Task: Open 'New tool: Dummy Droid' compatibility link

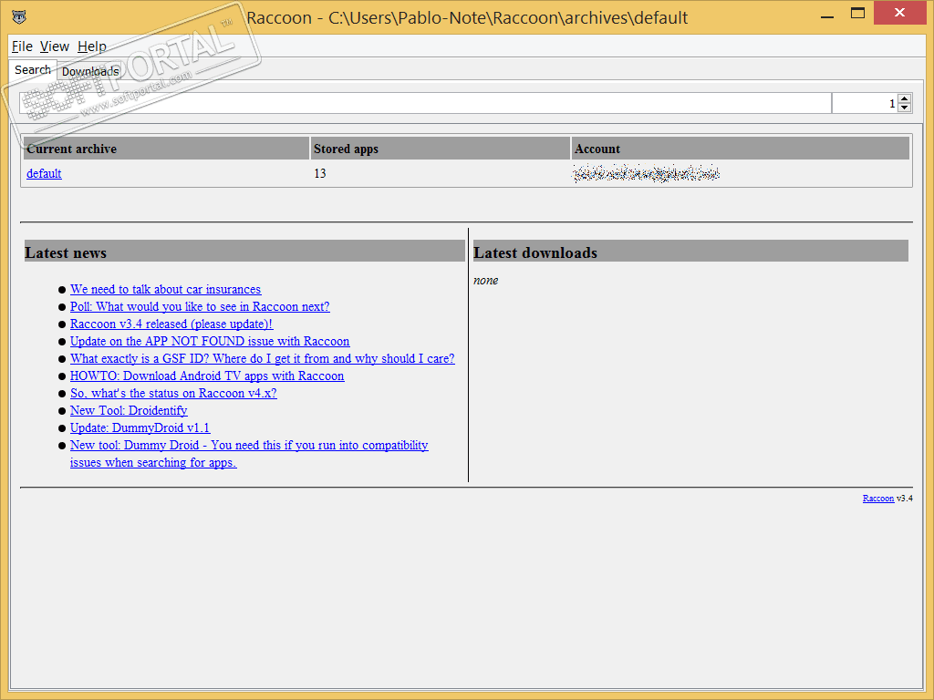Action: [249, 454]
